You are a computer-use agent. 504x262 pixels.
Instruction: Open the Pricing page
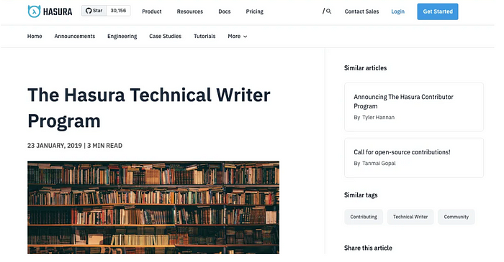click(255, 11)
